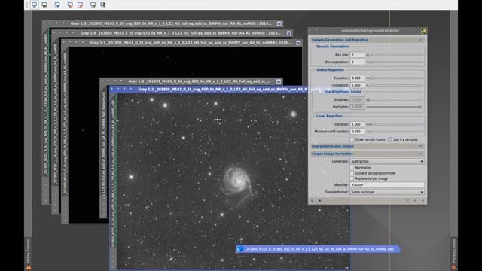Click the Unbalance slider
Screen dimensions: 482x271
pos(395,85)
